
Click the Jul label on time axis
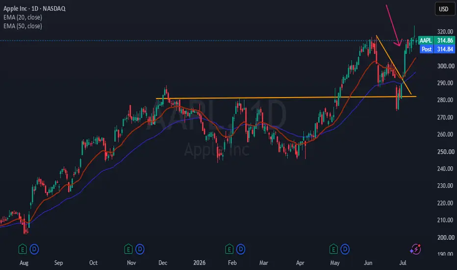403,263
